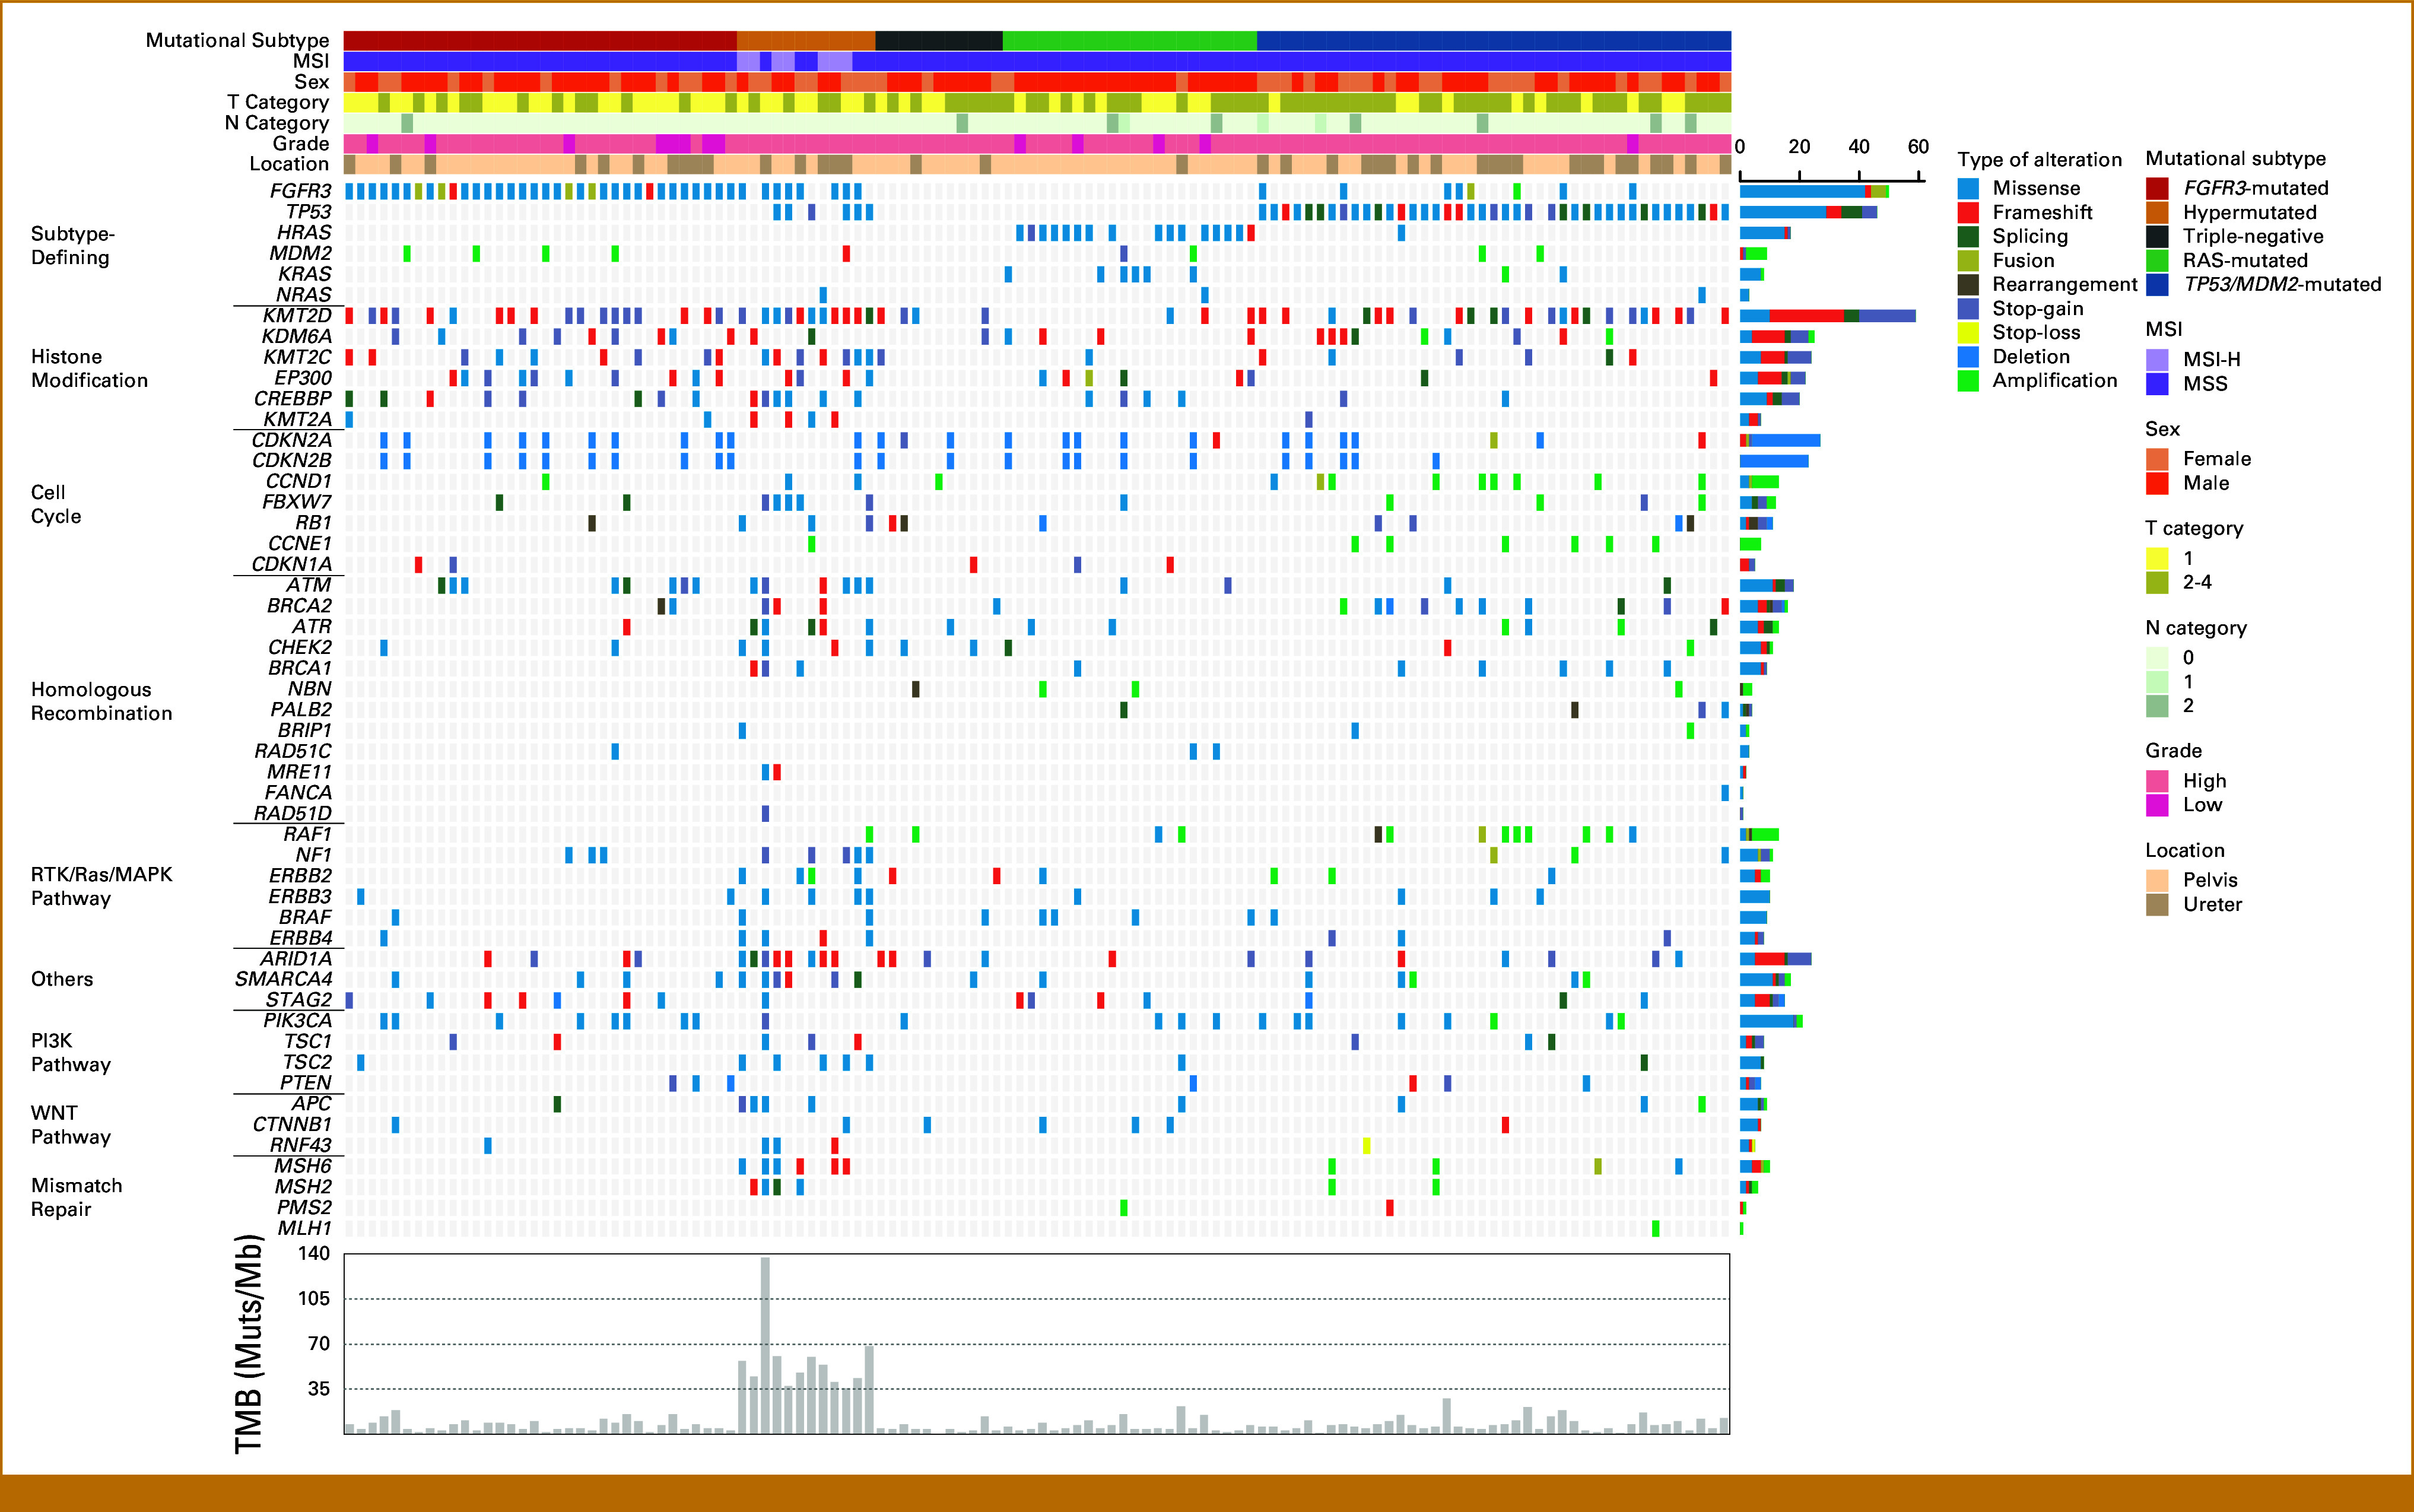Select the KMT2D gene row label
The image size is (2414, 1512).
tap(297, 315)
